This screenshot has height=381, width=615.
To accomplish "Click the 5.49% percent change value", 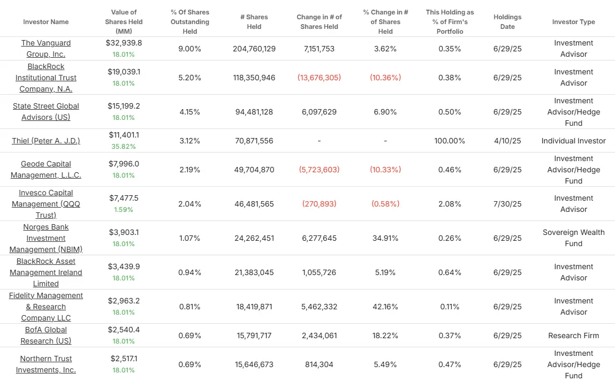I will (x=385, y=364).
